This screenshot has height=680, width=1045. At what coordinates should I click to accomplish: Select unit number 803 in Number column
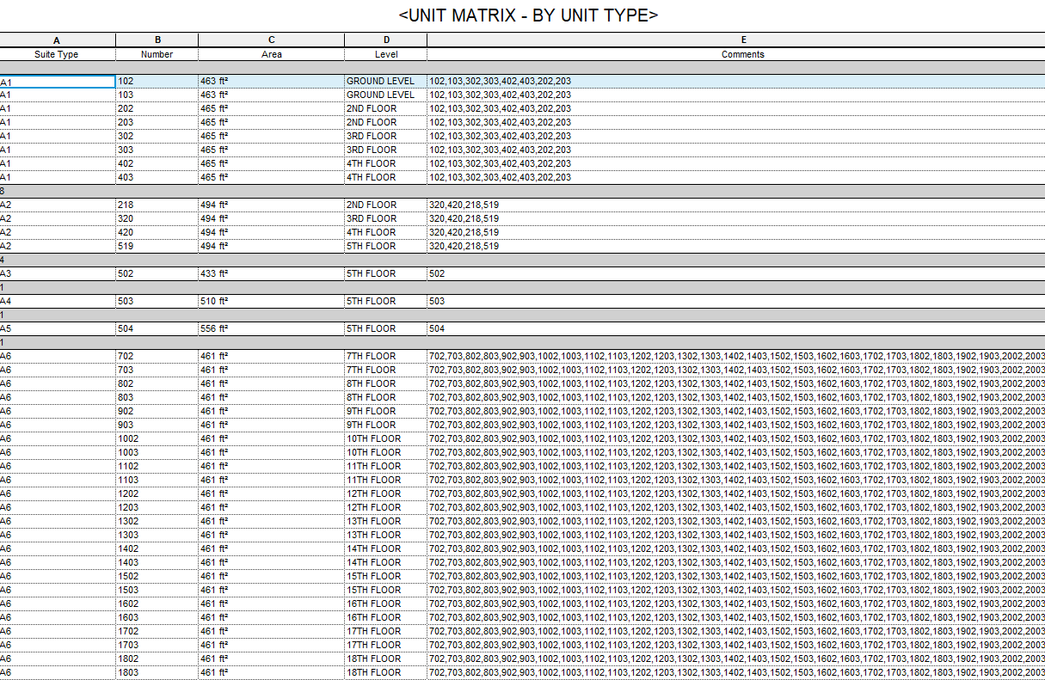(x=157, y=397)
